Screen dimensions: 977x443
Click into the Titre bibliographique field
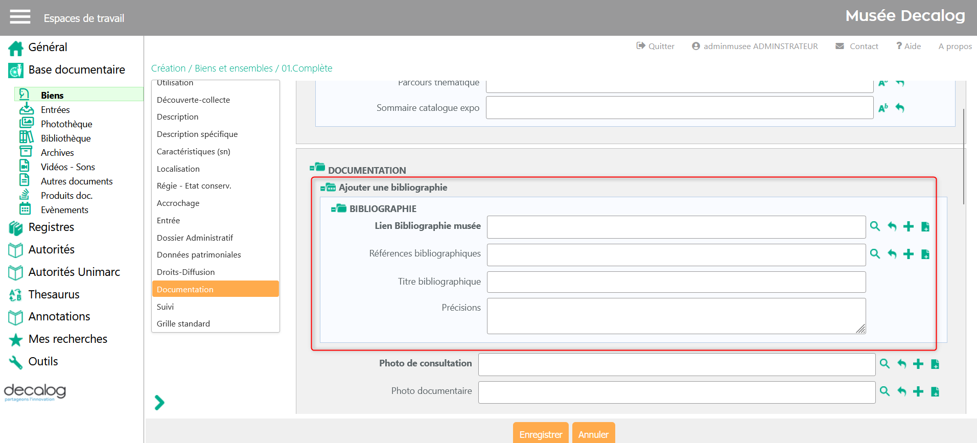(676, 282)
